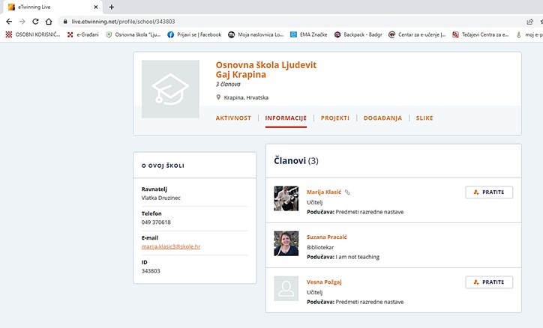This screenshot has height=328, width=543.
Task: Open the DOGAĐANJA tab
Action: click(382, 118)
